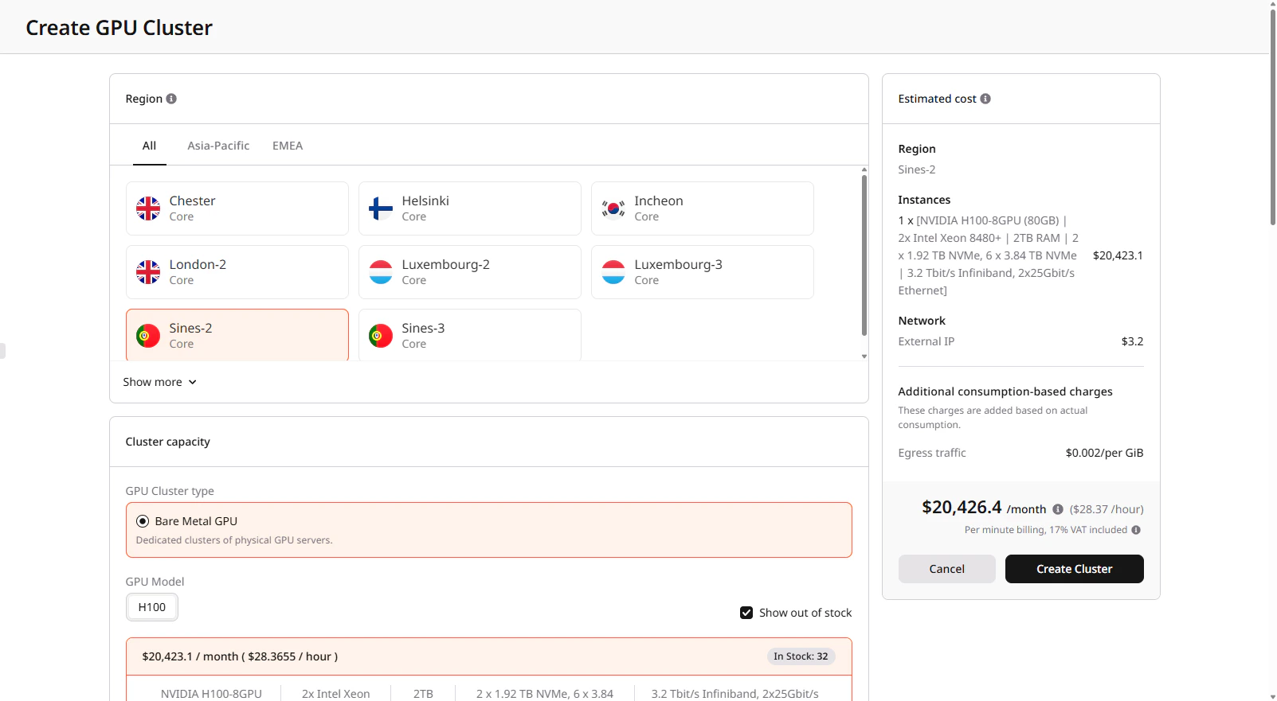The width and height of the screenshot is (1277, 701).
Task: Click the $3.2 network cost
Action: tap(1132, 341)
